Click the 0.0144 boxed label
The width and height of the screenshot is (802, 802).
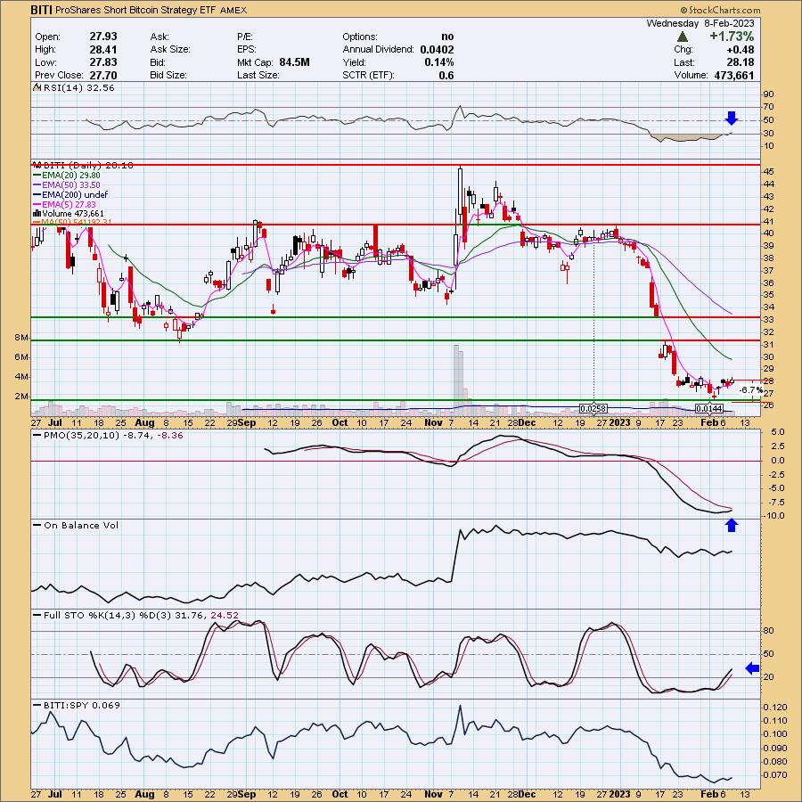(709, 408)
